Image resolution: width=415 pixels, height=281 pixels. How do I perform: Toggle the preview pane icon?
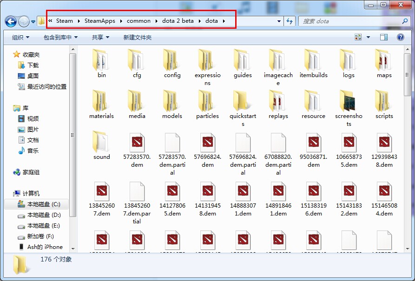coord(384,37)
